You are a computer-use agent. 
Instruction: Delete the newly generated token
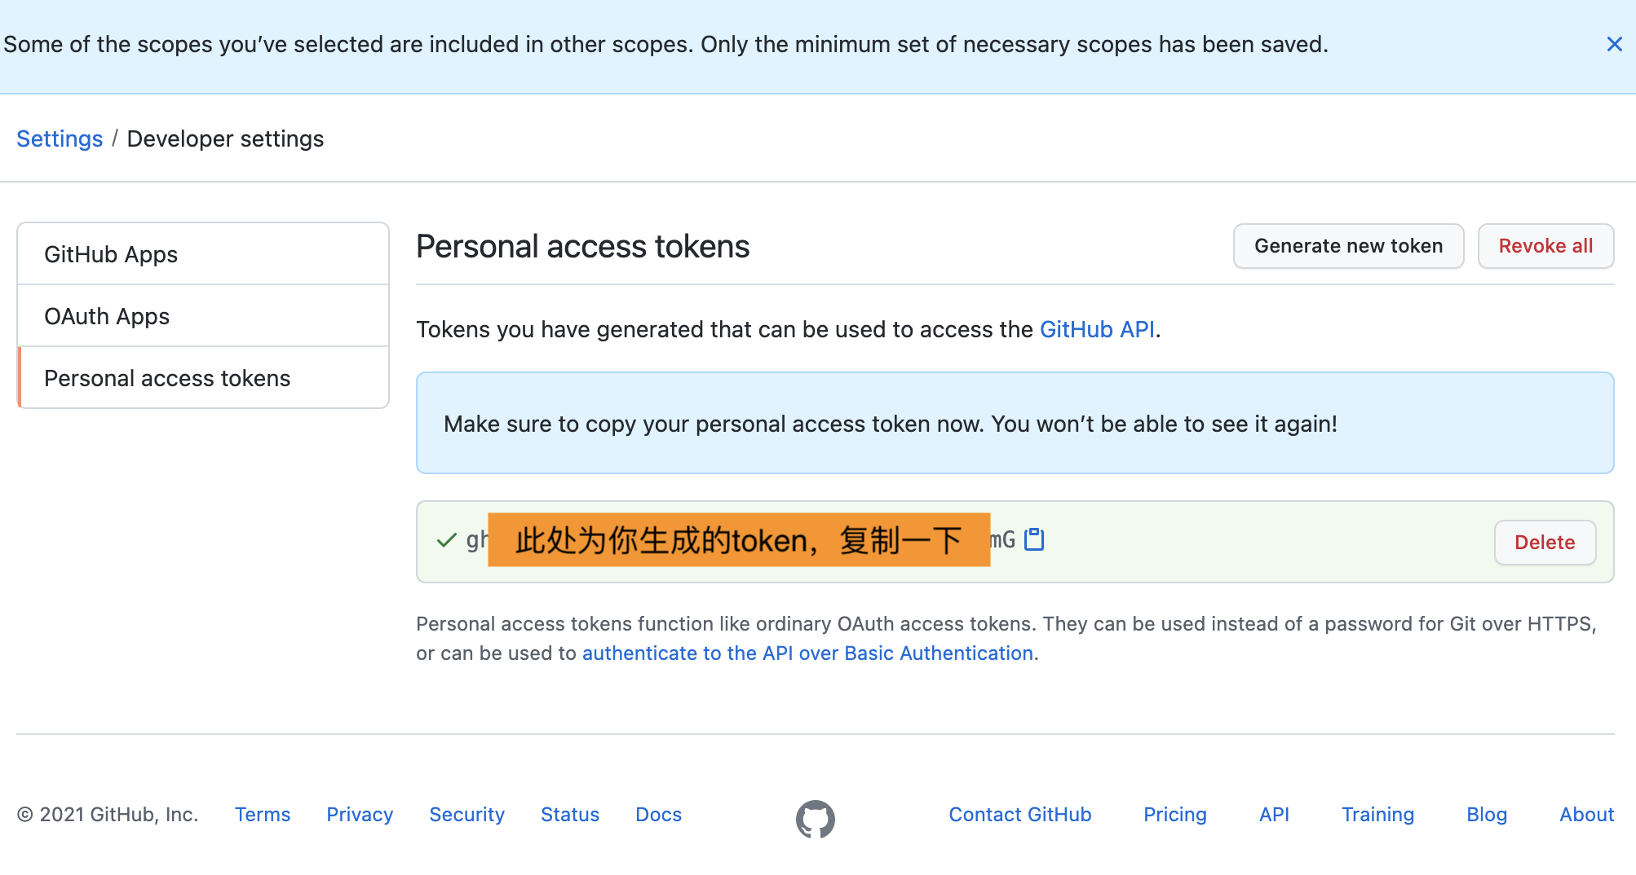1545,543
